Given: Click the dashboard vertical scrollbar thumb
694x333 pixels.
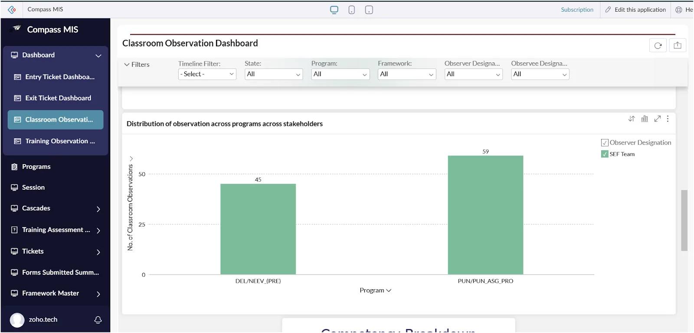Looking at the screenshot, I should pos(684,220).
